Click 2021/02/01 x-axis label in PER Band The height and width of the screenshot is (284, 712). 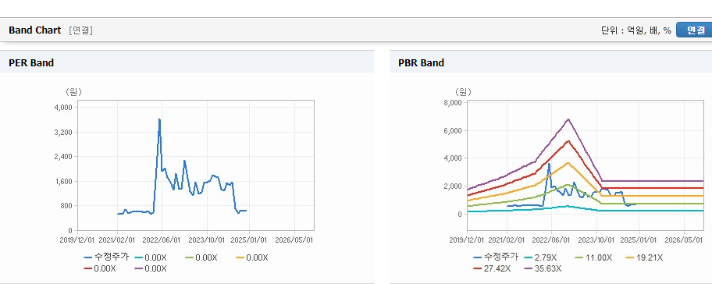(117, 240)
